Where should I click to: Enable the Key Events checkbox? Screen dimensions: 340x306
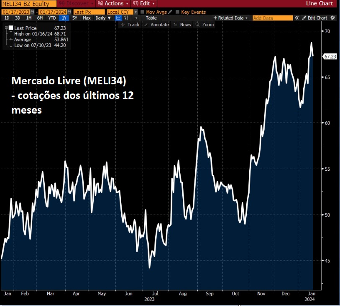point(177,12)
